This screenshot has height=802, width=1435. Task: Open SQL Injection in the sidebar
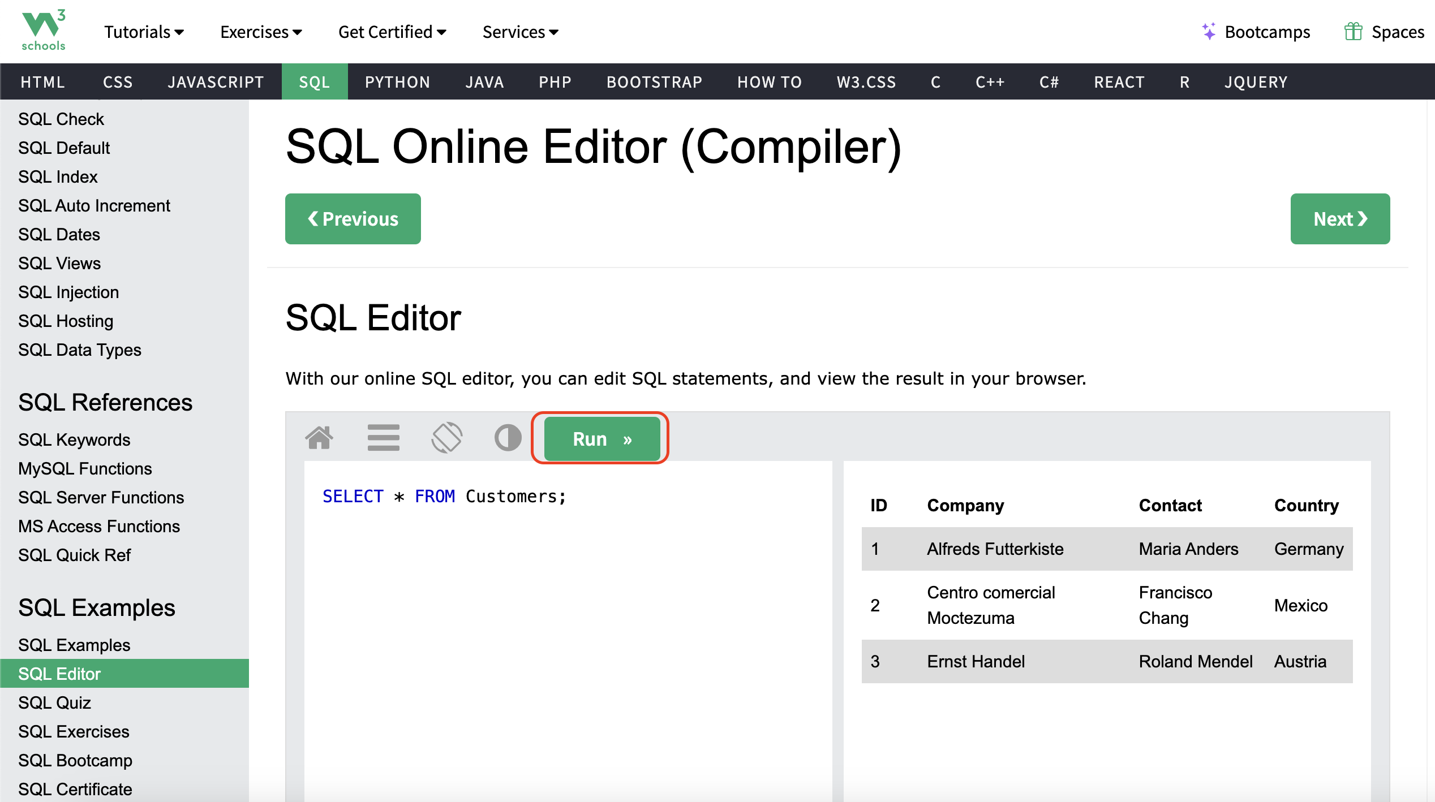coord(68,292)
